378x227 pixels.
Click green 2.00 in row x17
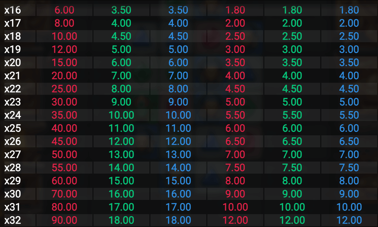coord(292,23)
